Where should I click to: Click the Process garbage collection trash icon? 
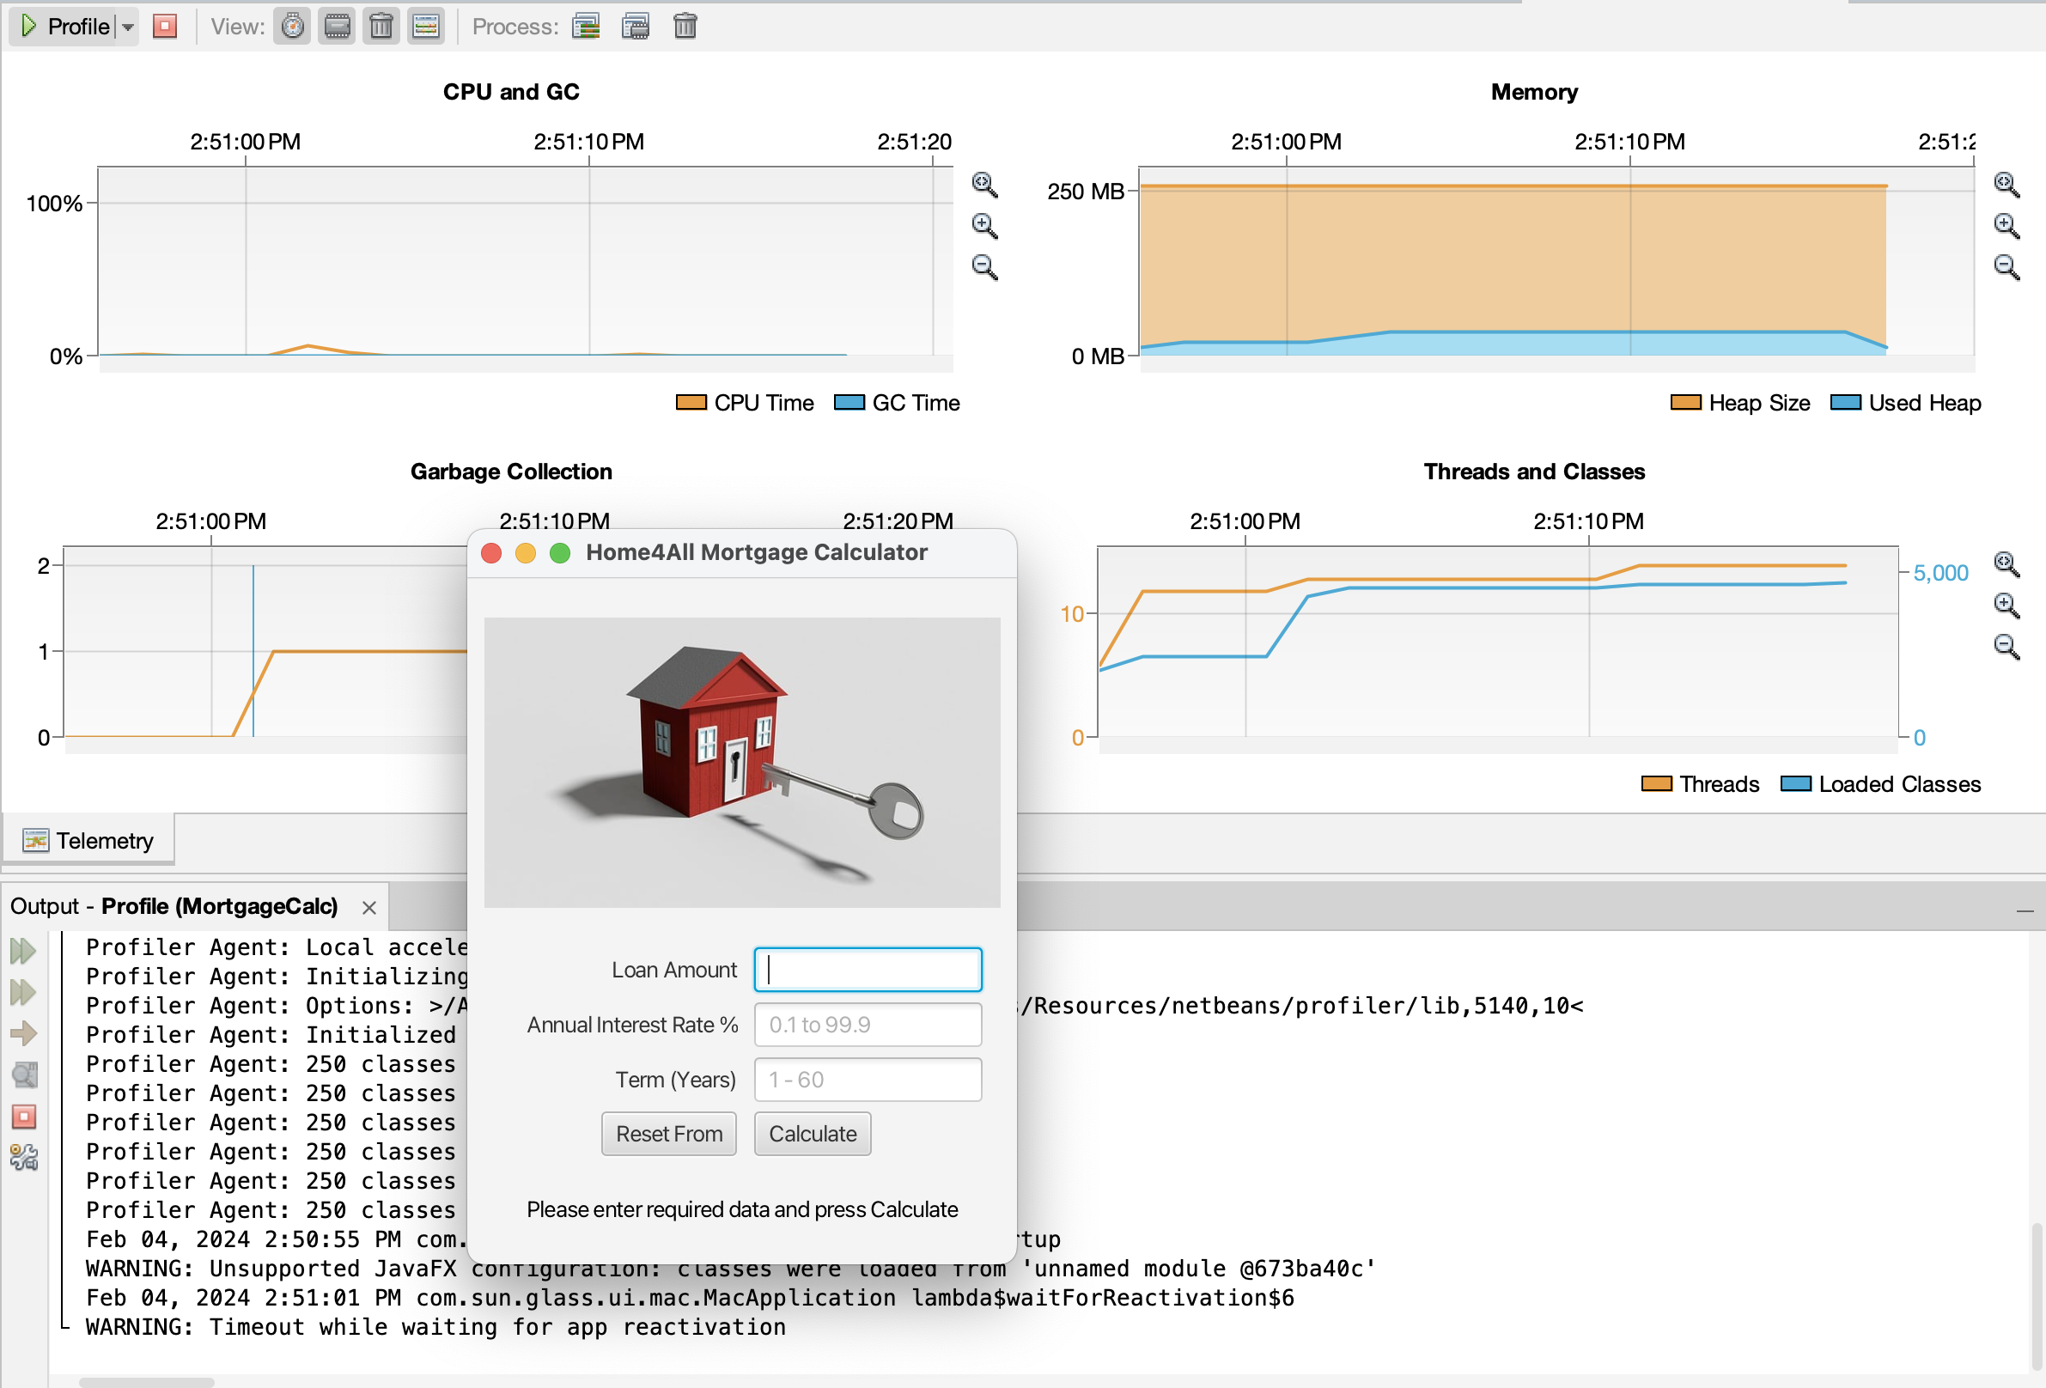[x=685, y=27]
